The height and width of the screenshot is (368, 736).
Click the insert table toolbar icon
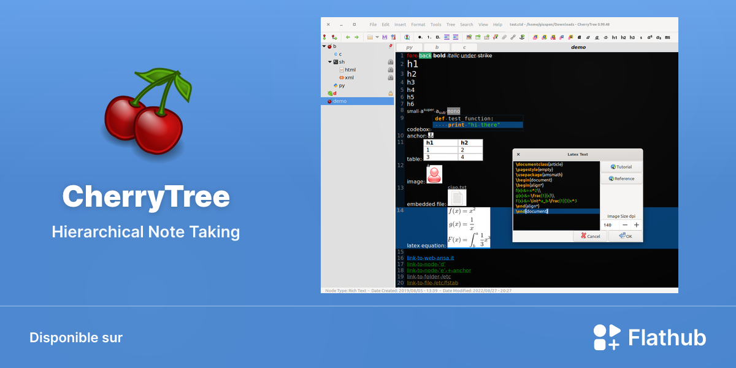pyautogui.click(x=478, y=37)
